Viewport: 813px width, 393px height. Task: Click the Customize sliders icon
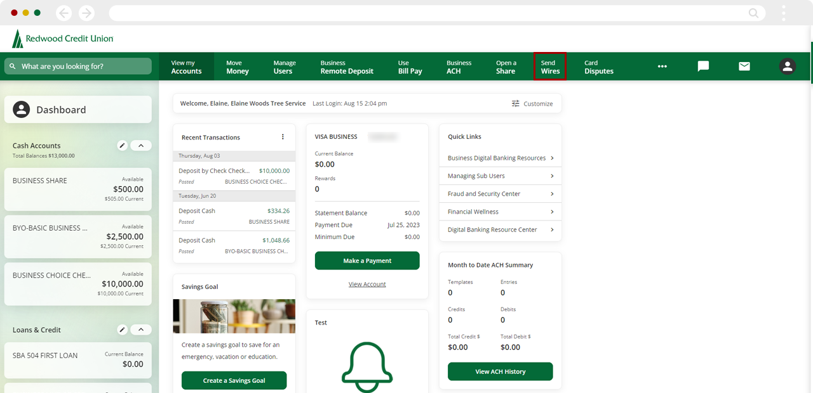(x=516, y=103)
